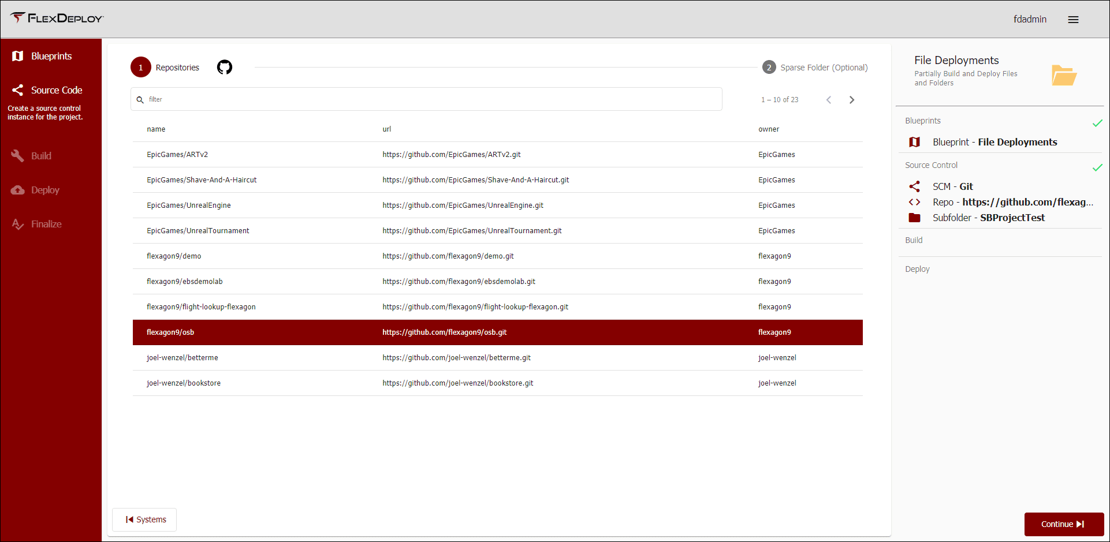
Task: Open the Source Code sidebar item
Action: [51, 90]
